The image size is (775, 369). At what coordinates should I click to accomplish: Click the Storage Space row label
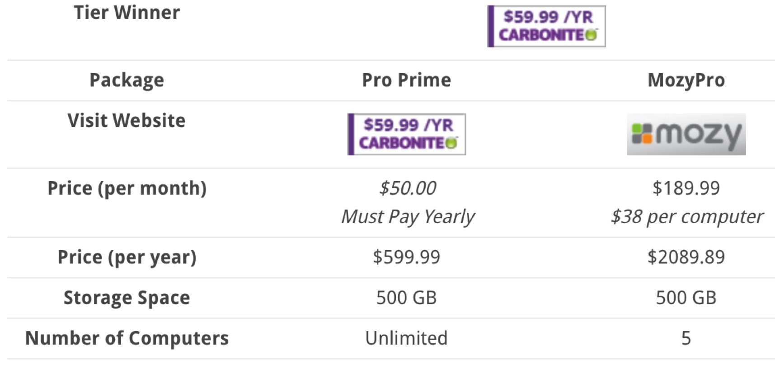pyautogui.click(x=127, y=298)
